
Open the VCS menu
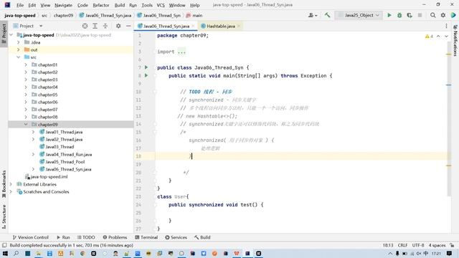(161, 5)
